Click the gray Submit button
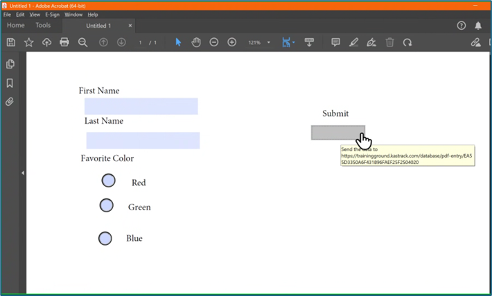Screen dimensions: 492x296 337,132
